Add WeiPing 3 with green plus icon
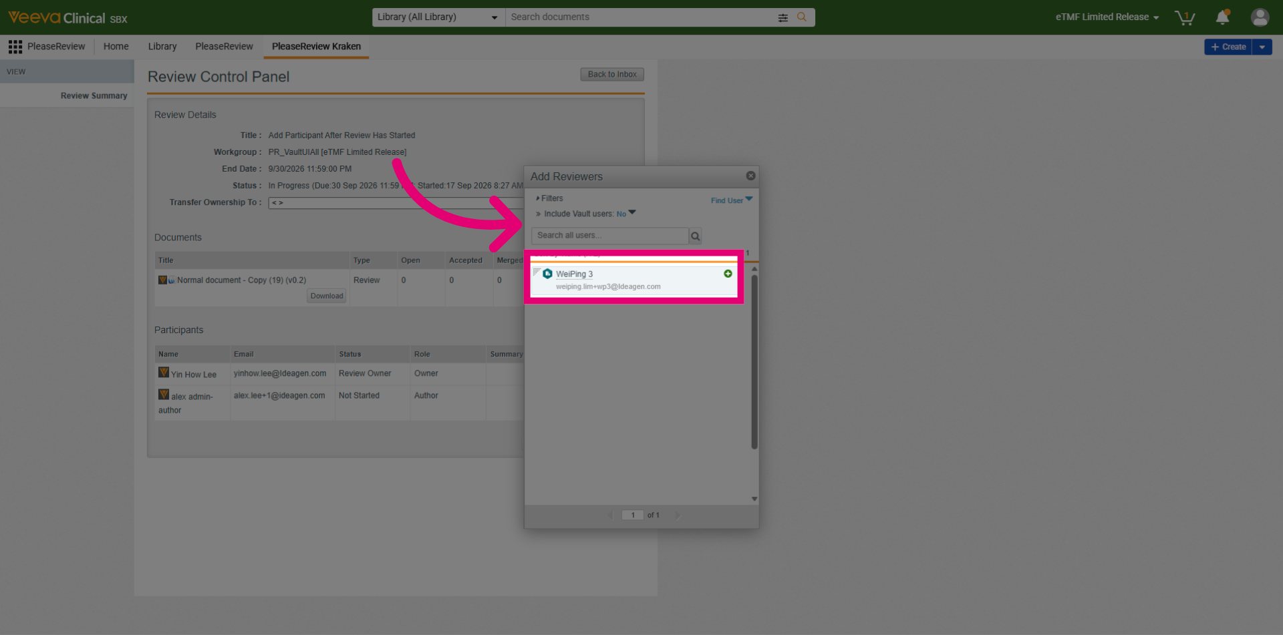Screen dimensions: 1283x635 coord(728,274)
